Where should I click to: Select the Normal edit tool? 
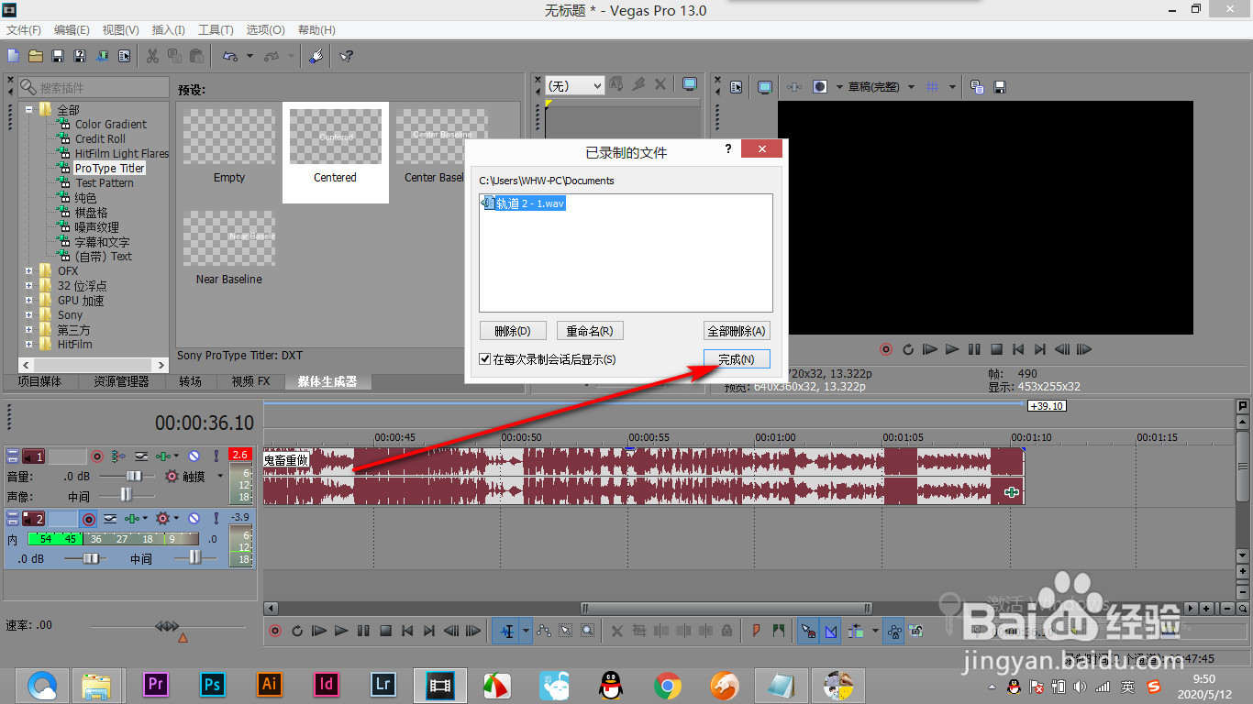point(505,631)
